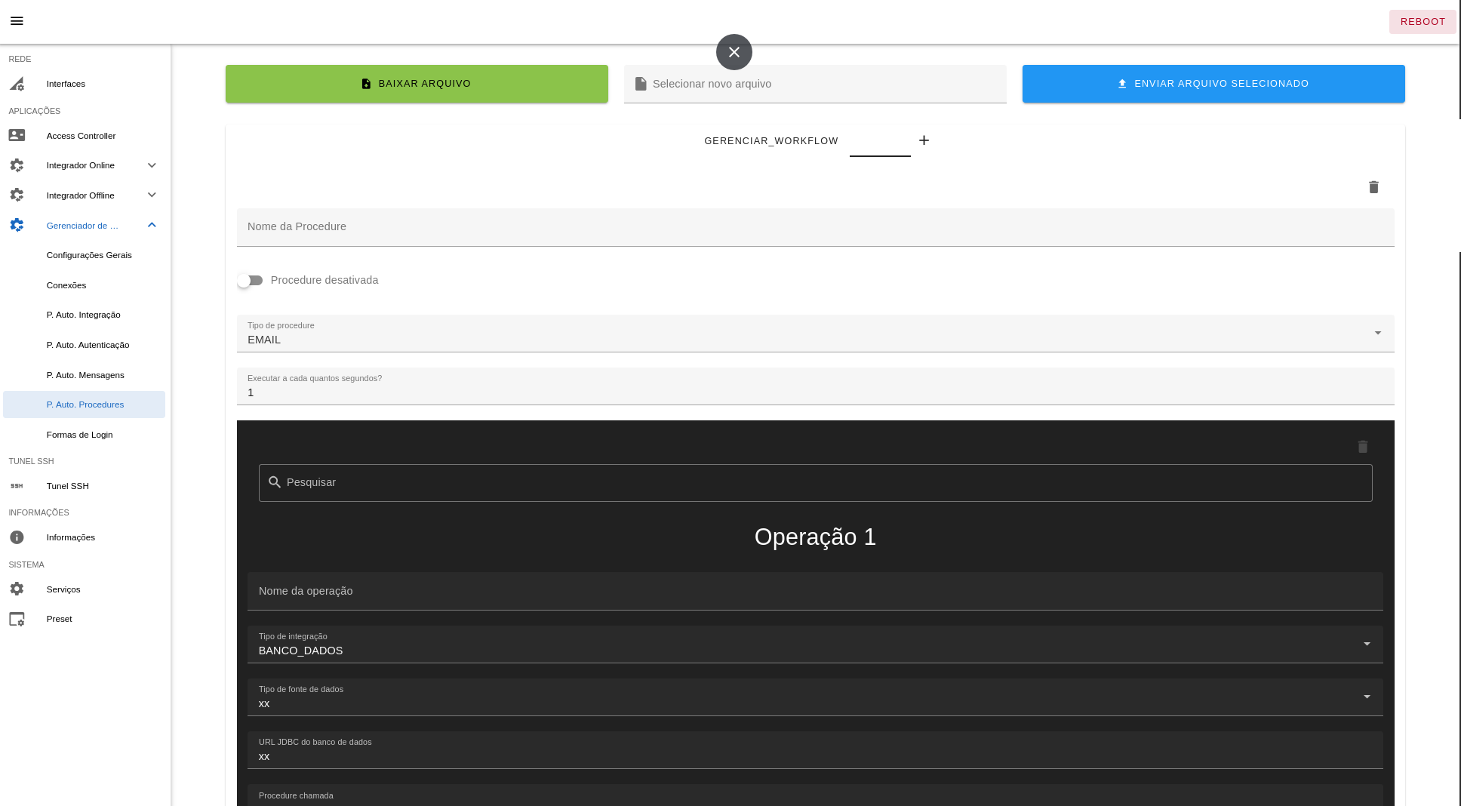
Task: Collapse the Gerenciador de workflow section
Action: [x=152, y=226]
